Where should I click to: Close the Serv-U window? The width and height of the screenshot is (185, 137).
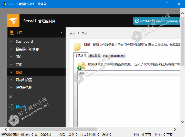tap(179, 4)
